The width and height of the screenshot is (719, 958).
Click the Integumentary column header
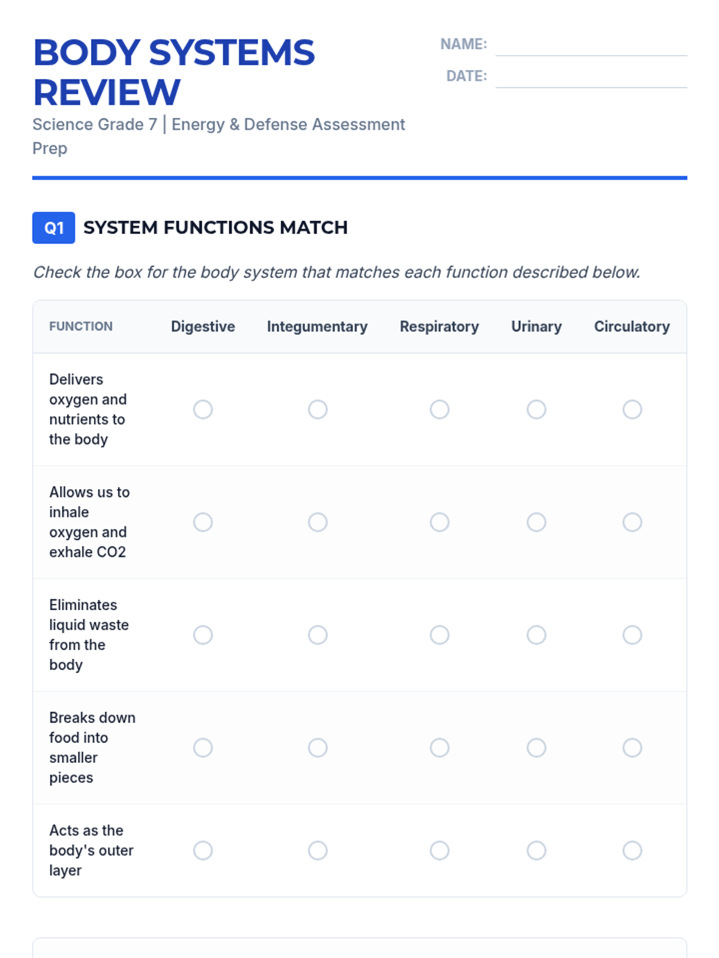coord(317,326)
